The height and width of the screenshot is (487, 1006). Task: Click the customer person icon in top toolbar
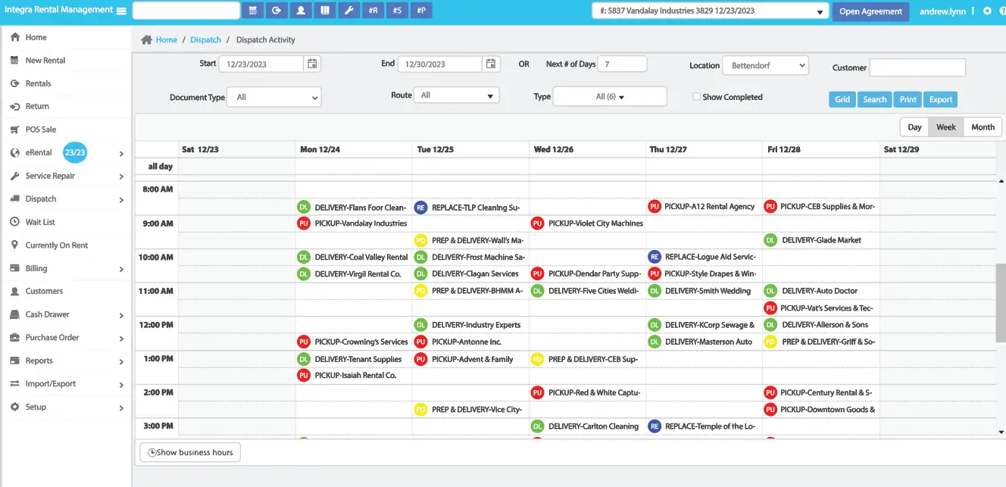tap(301, 11)
